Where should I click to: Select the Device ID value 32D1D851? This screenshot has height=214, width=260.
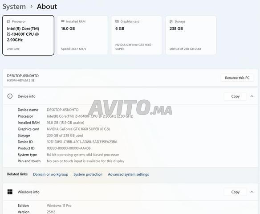82,142
